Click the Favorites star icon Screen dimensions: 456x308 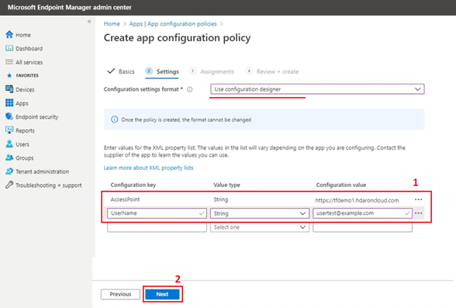[9, 75]
